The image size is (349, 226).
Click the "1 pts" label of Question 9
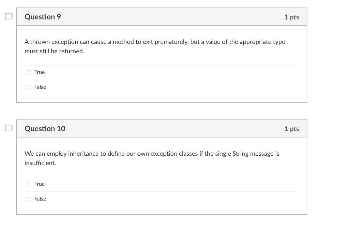tap(292, 17)
